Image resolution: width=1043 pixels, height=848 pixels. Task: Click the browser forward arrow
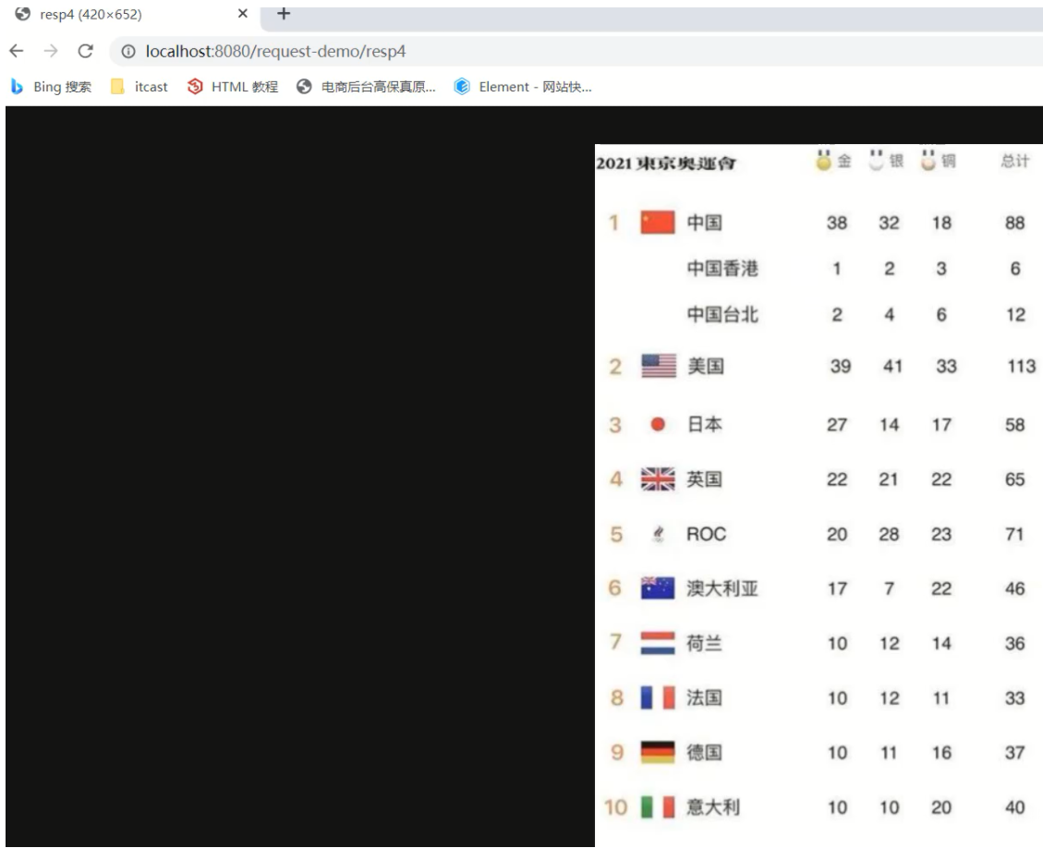51,51
